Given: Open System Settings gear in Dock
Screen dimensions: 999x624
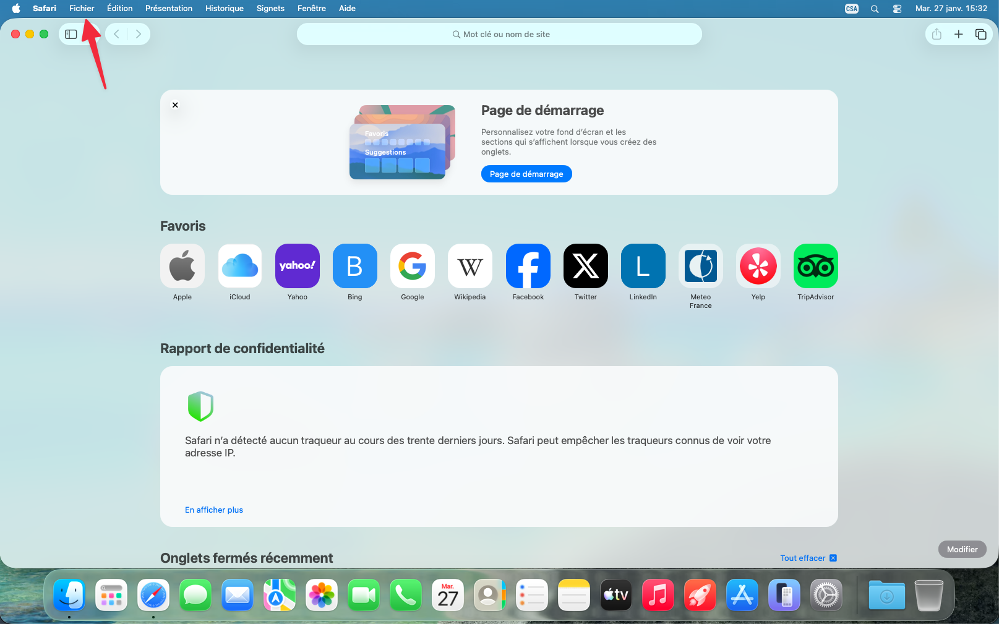Looking at the screenshot, I should 826,596.
